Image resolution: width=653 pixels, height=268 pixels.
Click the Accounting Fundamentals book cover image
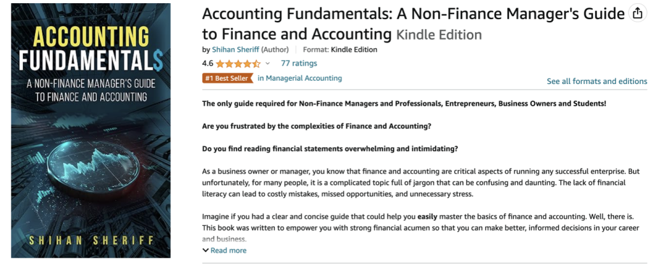(x=91, y=130)
